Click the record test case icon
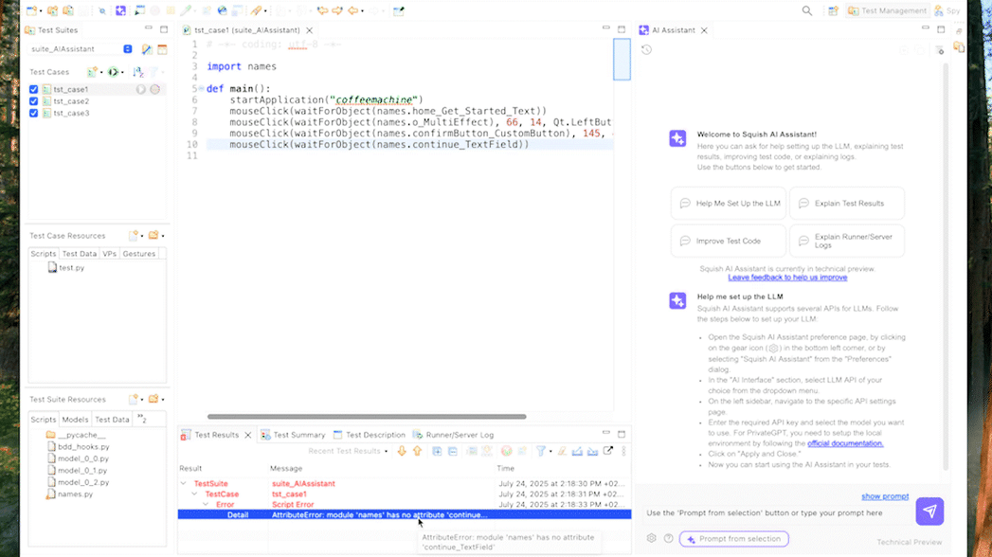The image size is (992, 557). point(155,88)
